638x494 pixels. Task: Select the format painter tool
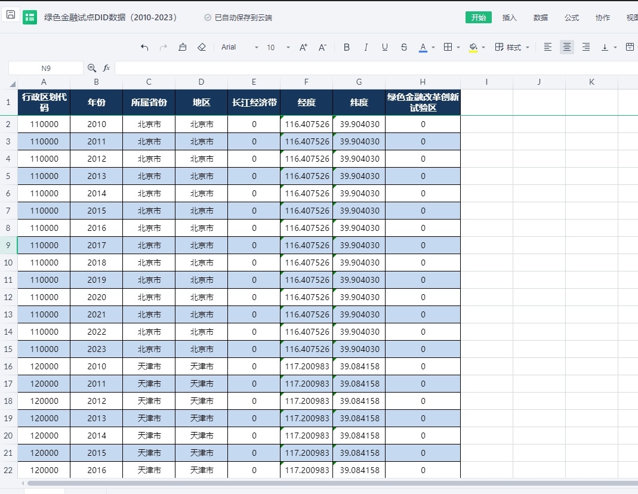click(x=183, y=47)
